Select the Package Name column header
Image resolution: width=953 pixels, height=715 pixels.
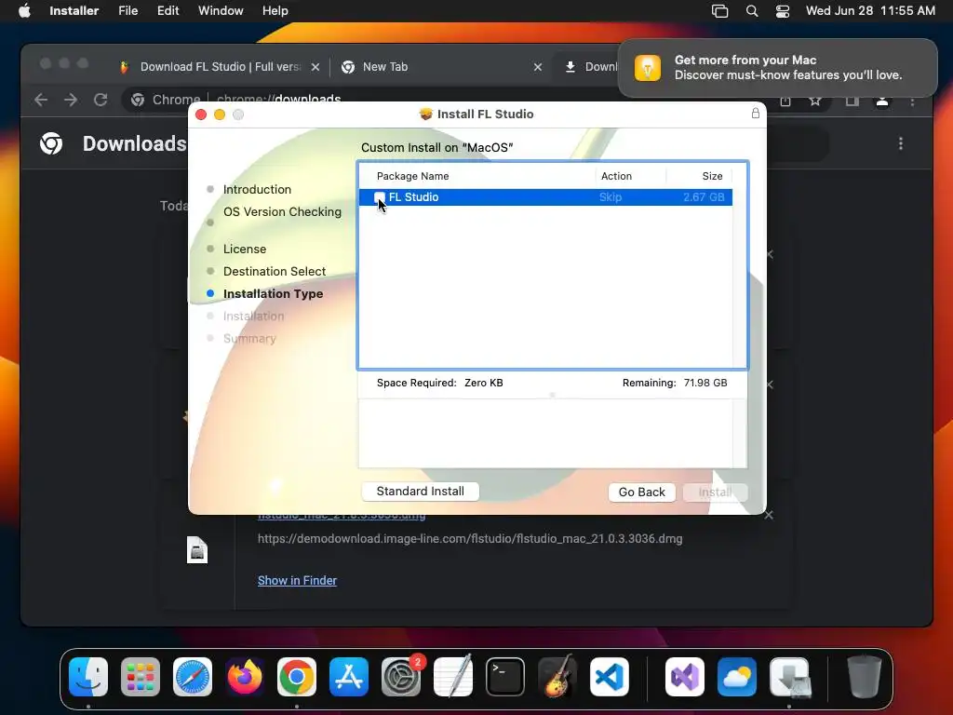coord(412,176)
